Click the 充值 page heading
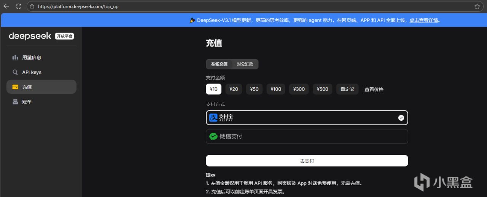Screen dimensions: 487x197 point(214,43)
